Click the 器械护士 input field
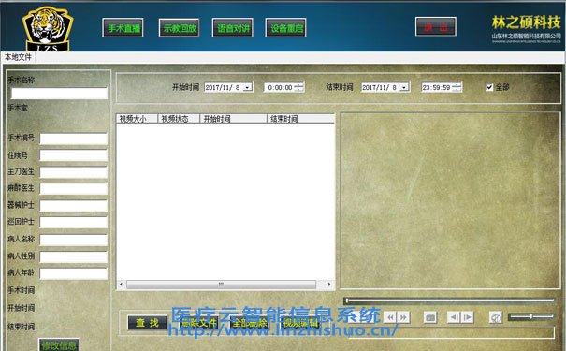Viewport: 566px width, 351px height. pos(73,206)
